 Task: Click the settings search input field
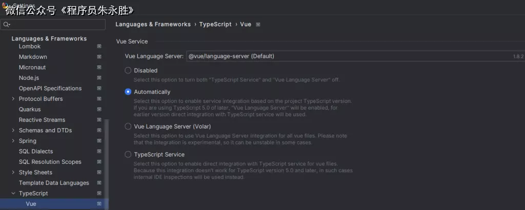tap(56, 25)
